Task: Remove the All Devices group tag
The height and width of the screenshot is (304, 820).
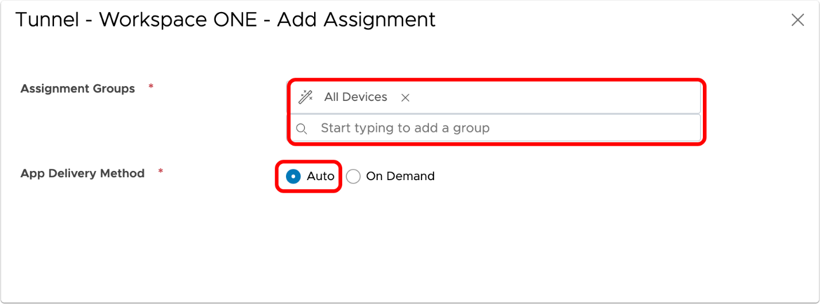Action: [405, 98]
